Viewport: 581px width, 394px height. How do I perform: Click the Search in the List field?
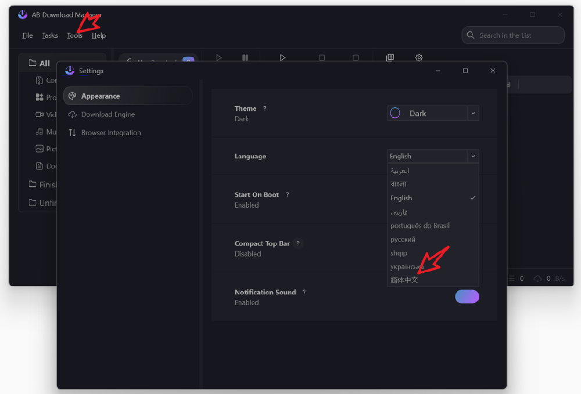(513, 35)
